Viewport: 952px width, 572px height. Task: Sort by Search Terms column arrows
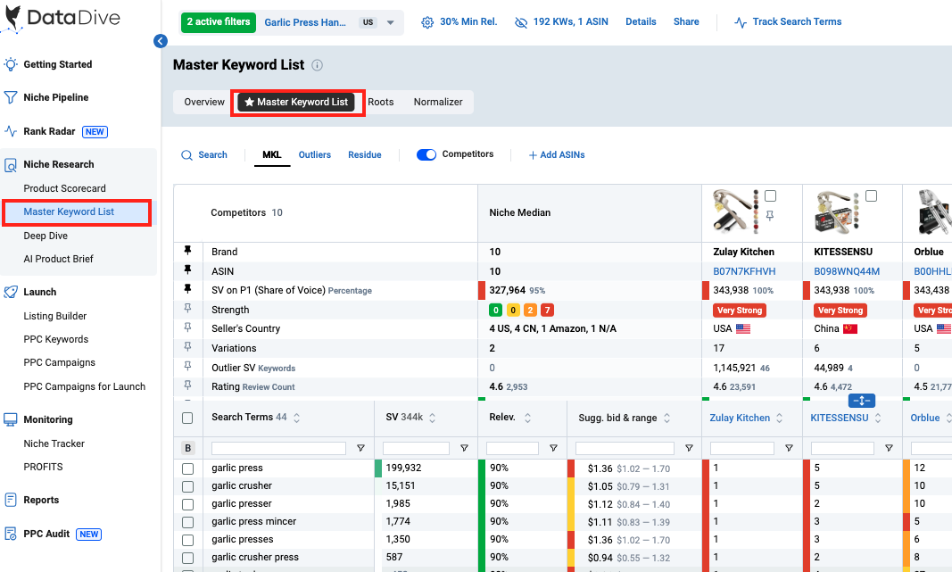[x=297, y=418]
